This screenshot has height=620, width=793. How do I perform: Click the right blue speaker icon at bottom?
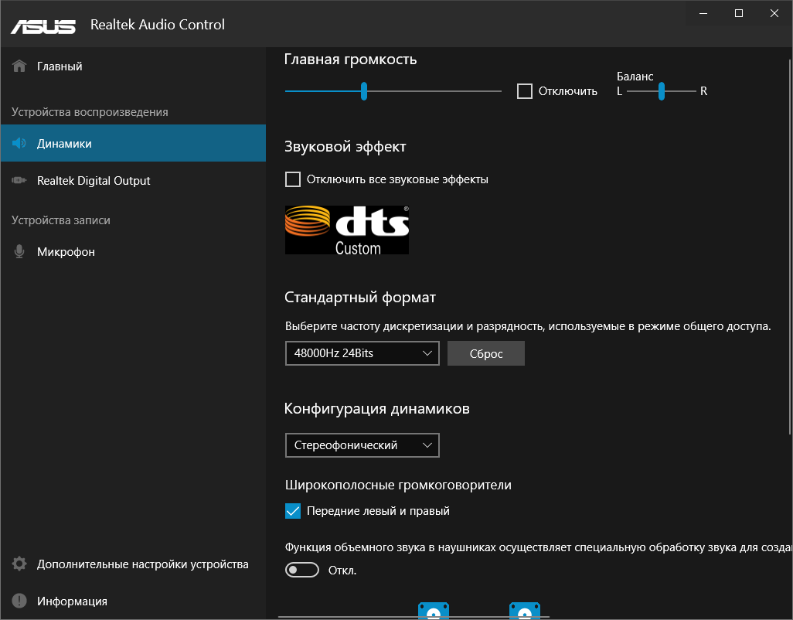coord(525,610)
